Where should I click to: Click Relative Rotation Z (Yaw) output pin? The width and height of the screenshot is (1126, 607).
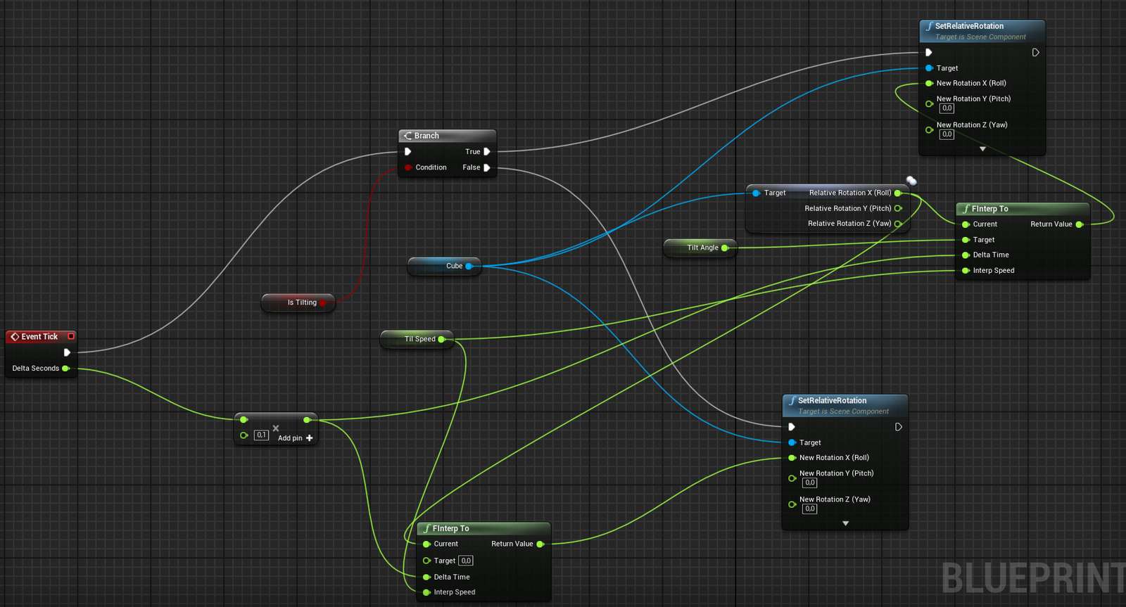pyautogui.click(x=898, y=224)
